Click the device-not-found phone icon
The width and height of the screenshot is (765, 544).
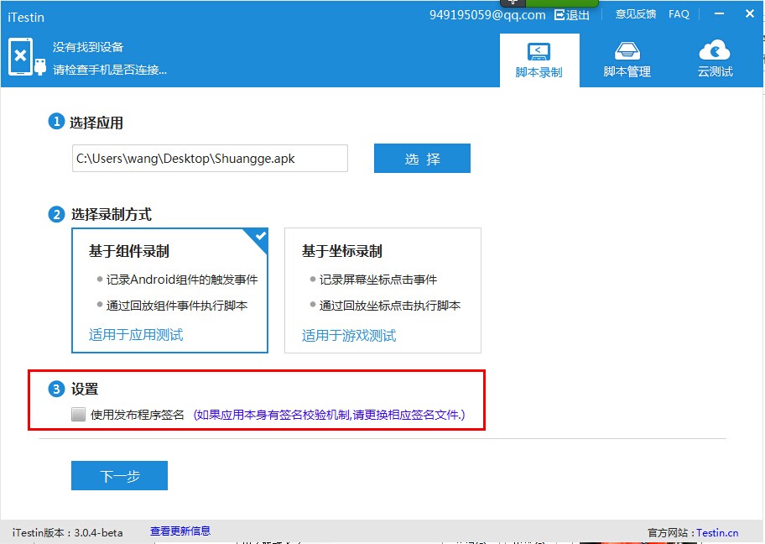click(x=27, y=56)
